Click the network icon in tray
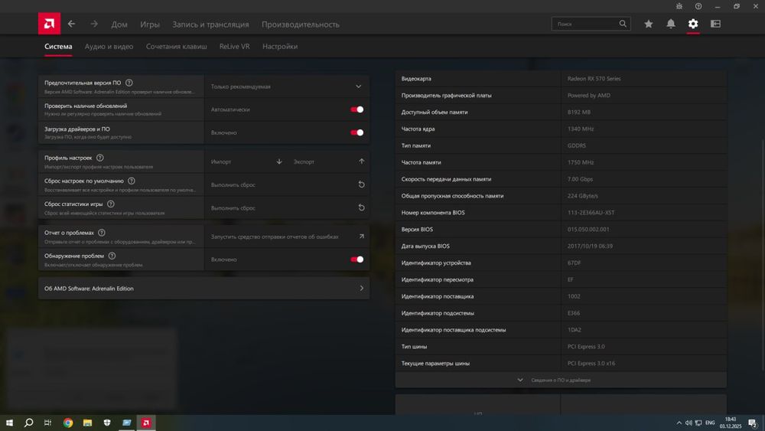The width and height of the screenshot is (765, 431). tap(698, 423)
